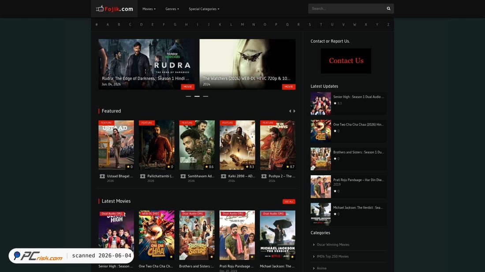This screenshot has width=485, height=272.
Task: Open Brothers and Sisters latest poster
Action: pyautogui.click(x=197, y=235)
